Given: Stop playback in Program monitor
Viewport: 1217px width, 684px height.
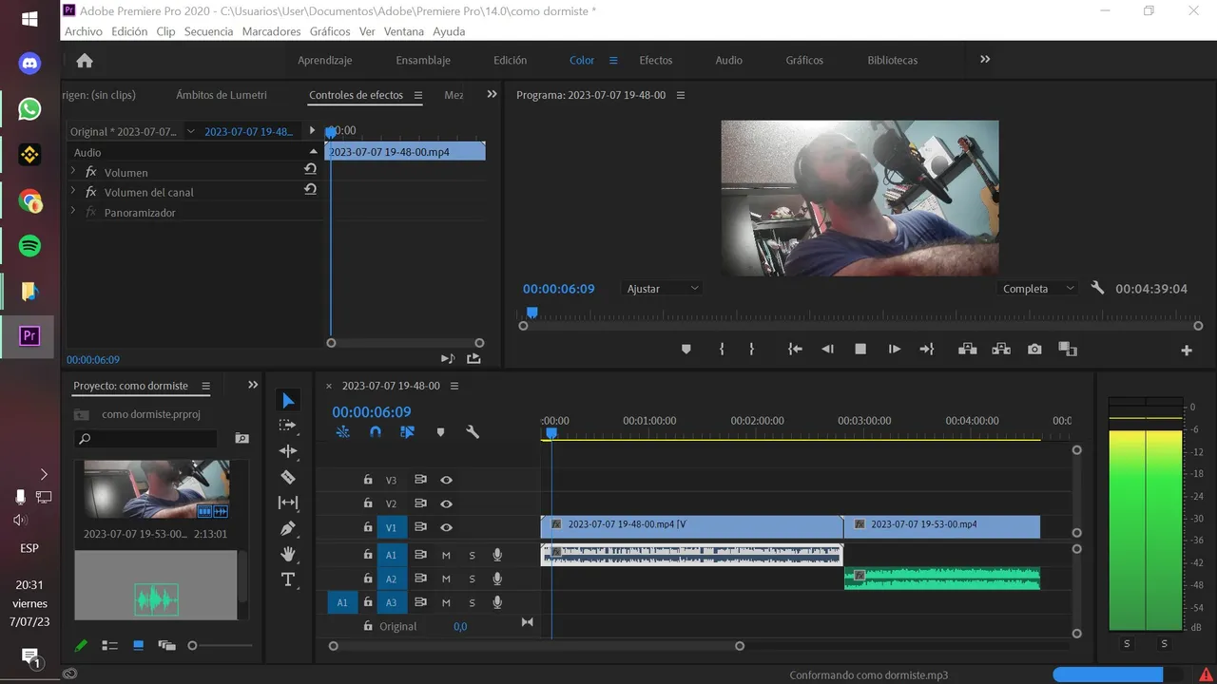Looking at the screenshot, I should coord(860,350).
